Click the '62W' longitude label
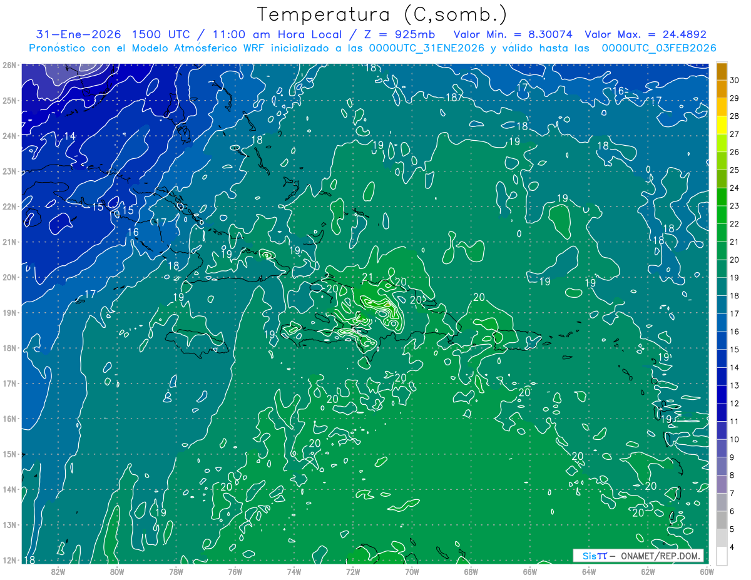Screen dimensions: 751x580 [x=648, y=572]
